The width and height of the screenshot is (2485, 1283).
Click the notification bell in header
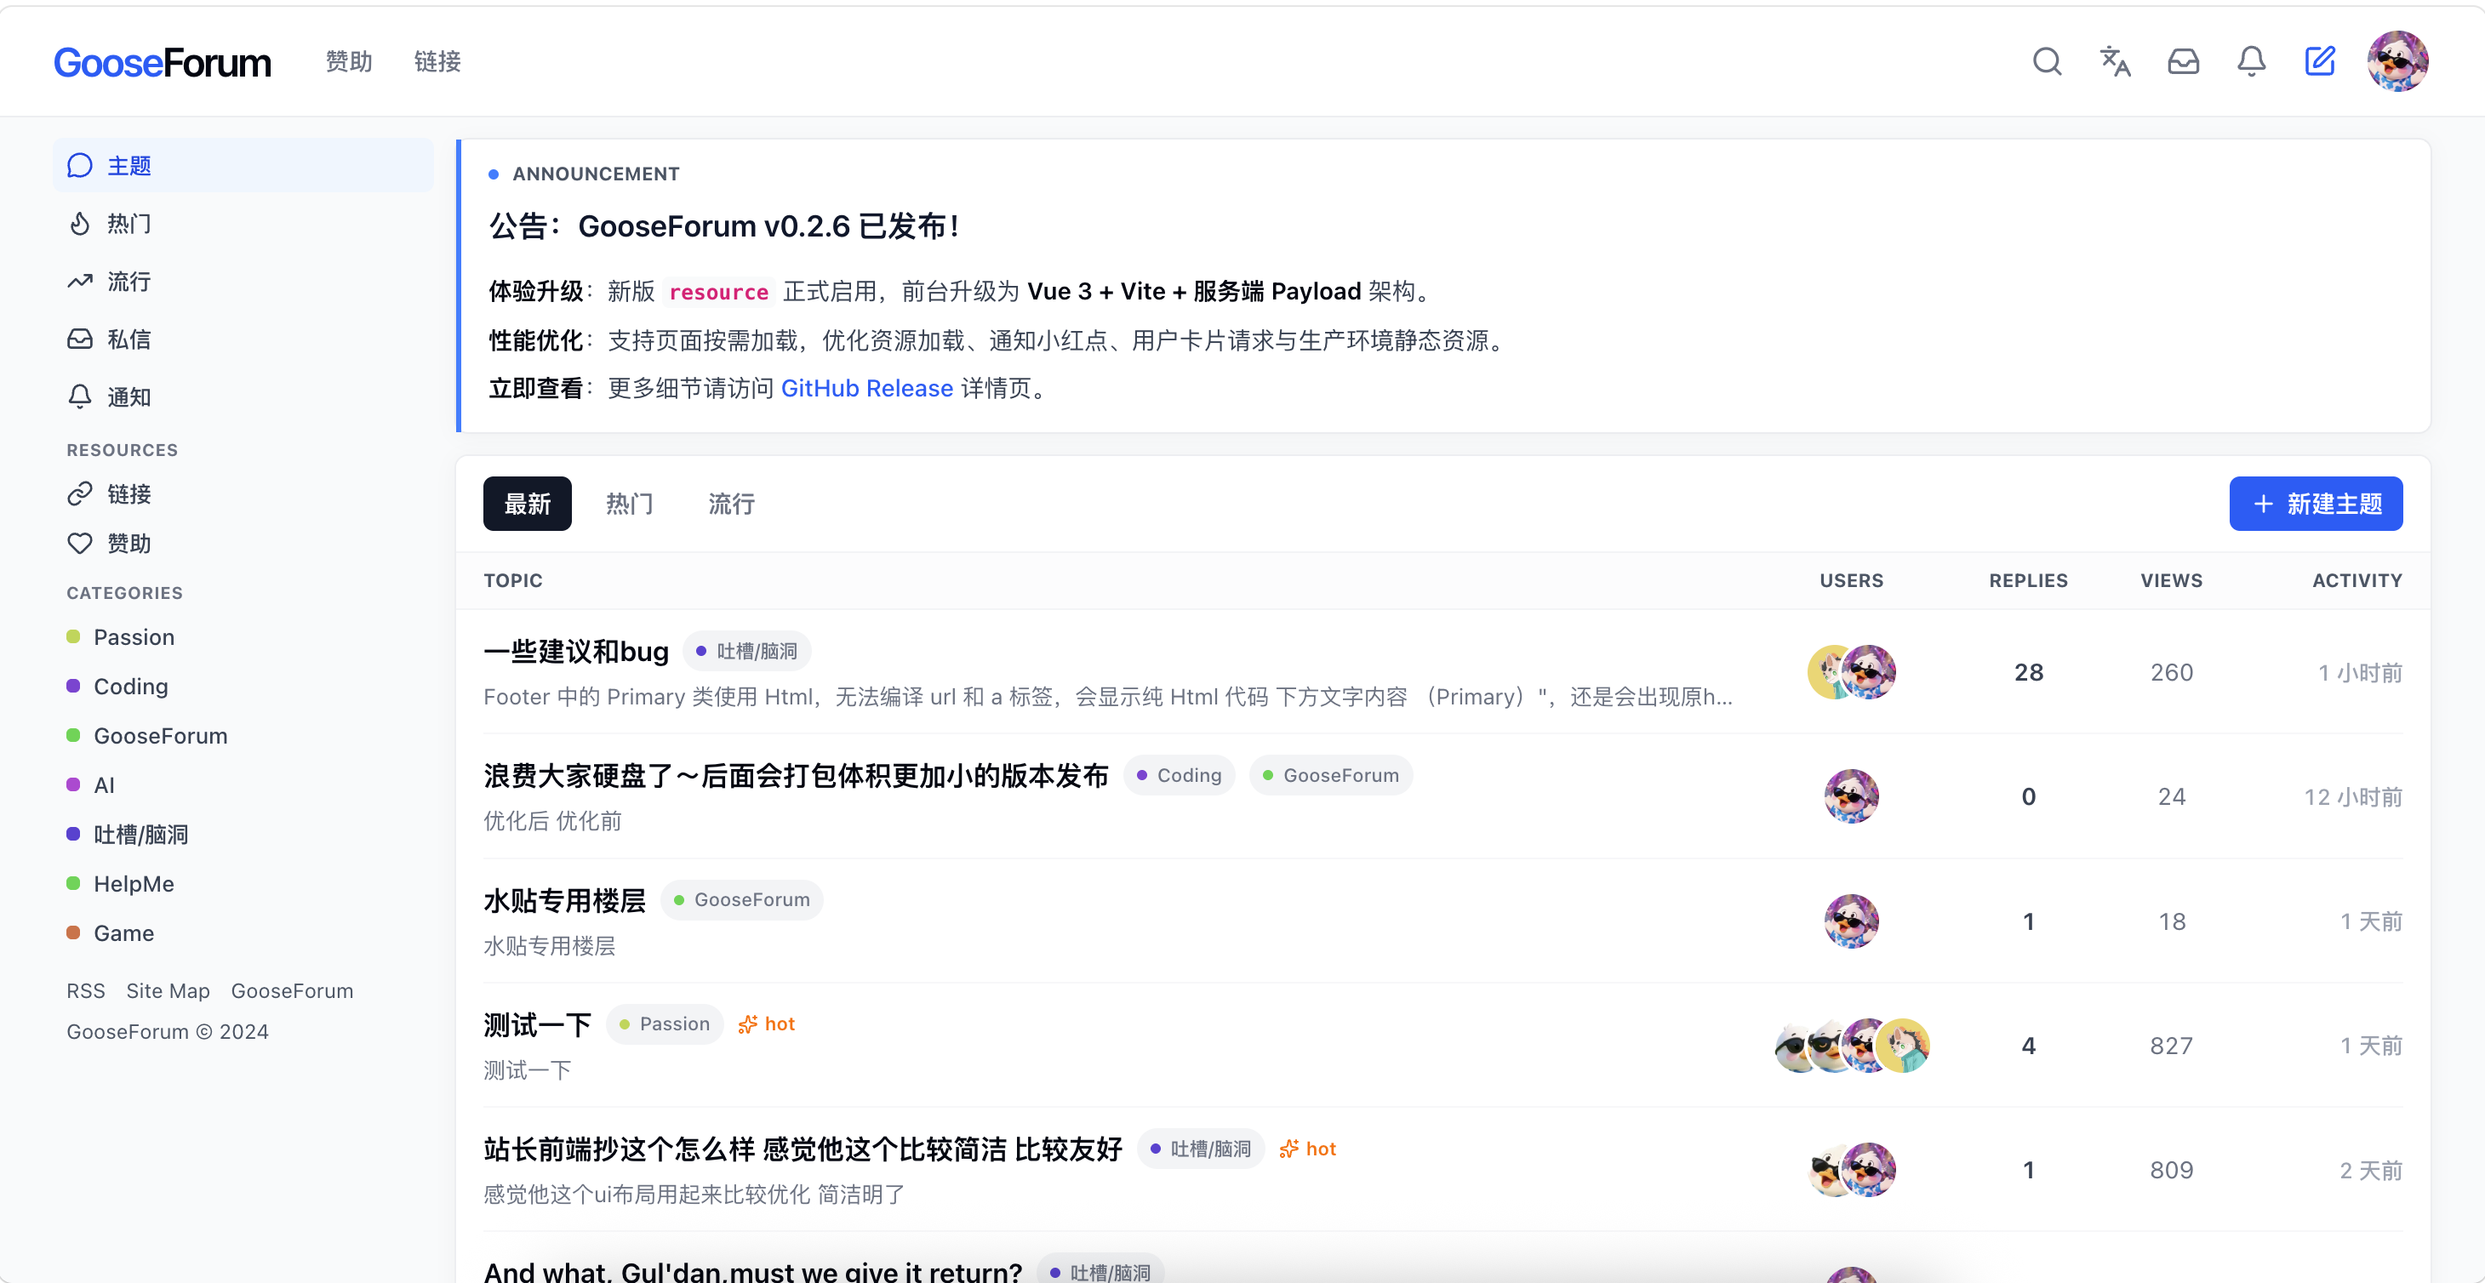pyautogui.click(x=2252, y=62)
